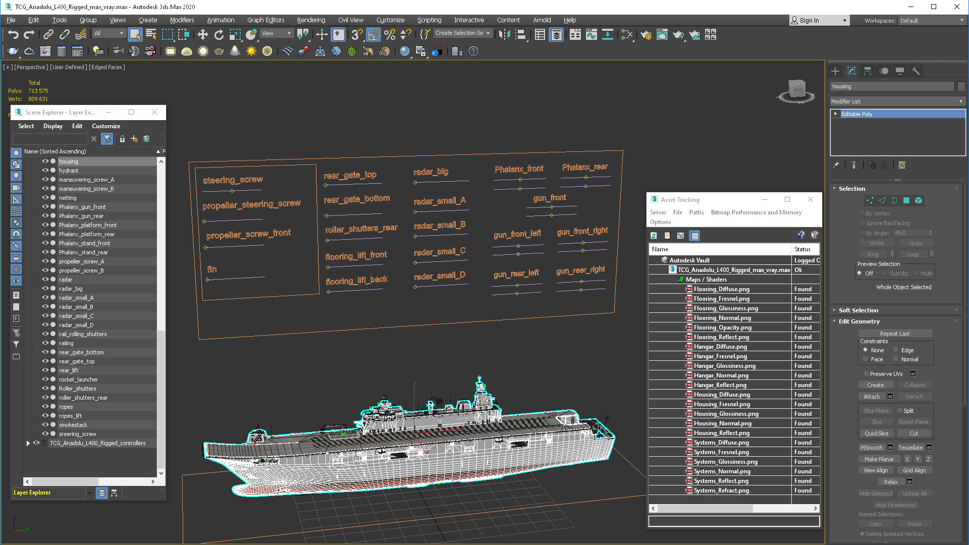
Task: Select the Normal constraint radio button
Action: pyautogui.click(x=896, y=359)
